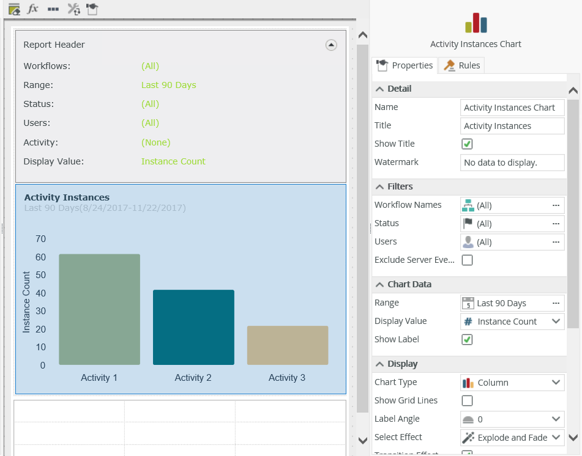Open the Range ellipsis picker
This screenshot has height=456, width=582.
(x=556, y=303)
